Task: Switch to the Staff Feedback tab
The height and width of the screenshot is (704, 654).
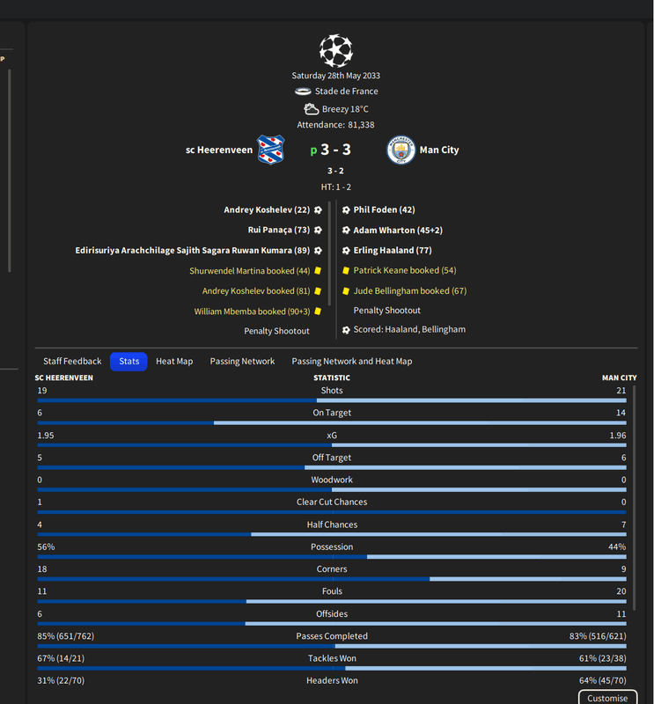Action: tap(72, 362)
